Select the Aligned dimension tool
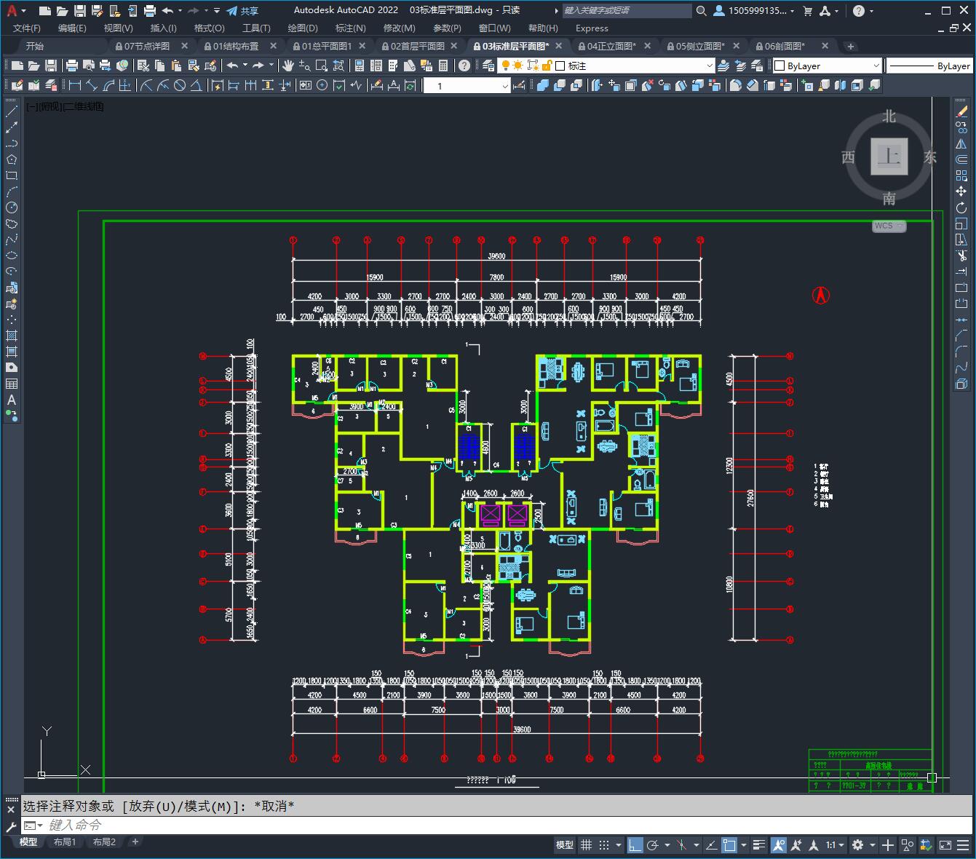The width and height of the screenshot is (976, 859). click(92, 85)
